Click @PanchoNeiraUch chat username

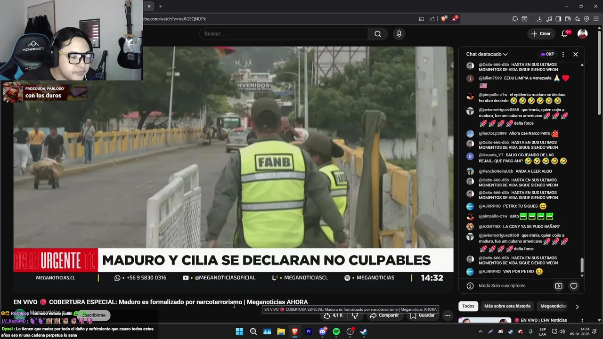(x=496, y=171)
